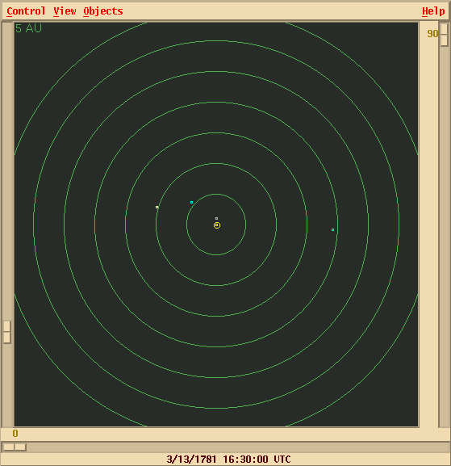Viewport: 451px width, 466px height.
Task: Grab the left vertical slider thumb
Action: pos(7,332)
